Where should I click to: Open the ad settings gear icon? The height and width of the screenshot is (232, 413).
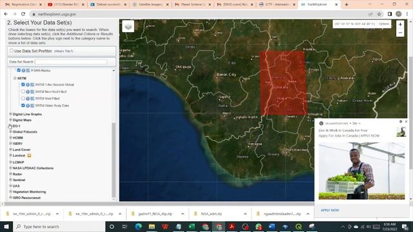[401, 122]
